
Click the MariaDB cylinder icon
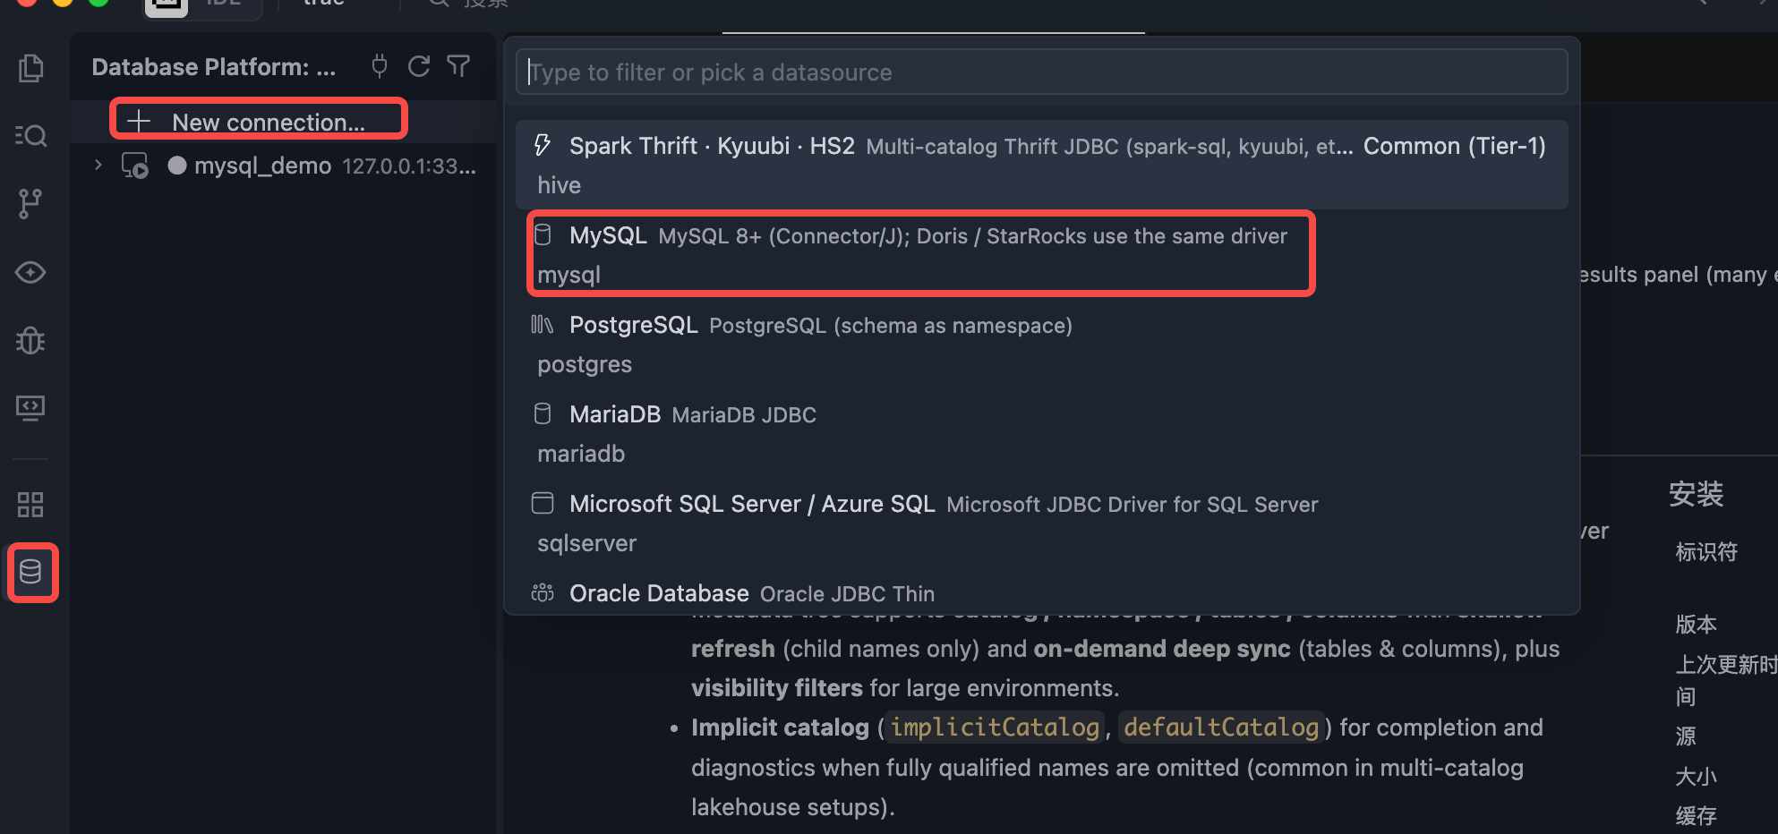pos(543,413)
